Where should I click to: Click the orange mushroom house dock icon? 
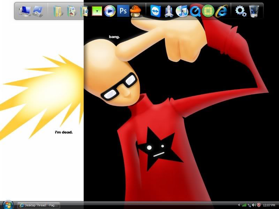point(135,11)
